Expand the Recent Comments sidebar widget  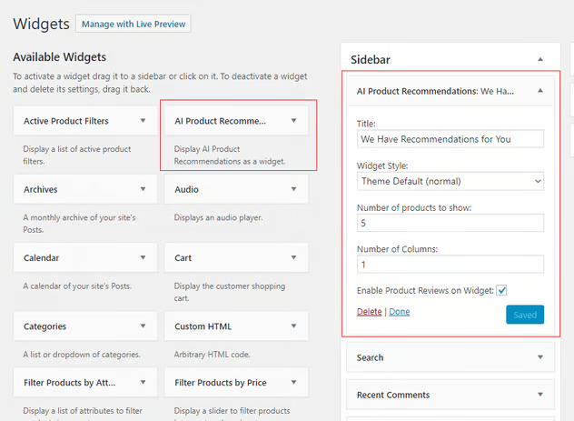click(x=540, y=395)
